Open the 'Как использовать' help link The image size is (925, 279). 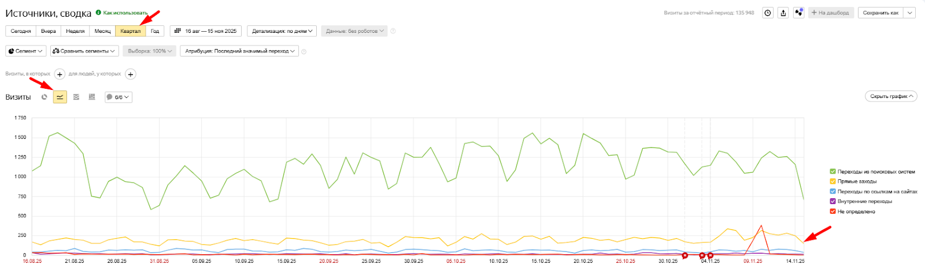(125, 13)
